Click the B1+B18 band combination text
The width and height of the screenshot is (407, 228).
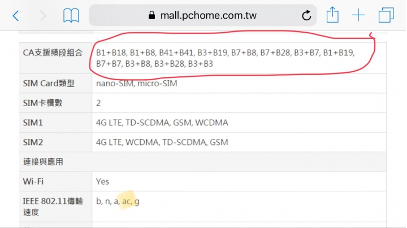pyautogui.click(x=111, y=53)
